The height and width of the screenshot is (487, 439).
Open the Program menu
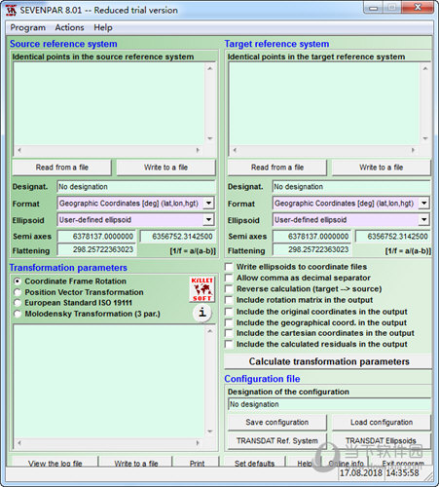tap(28, 27)
